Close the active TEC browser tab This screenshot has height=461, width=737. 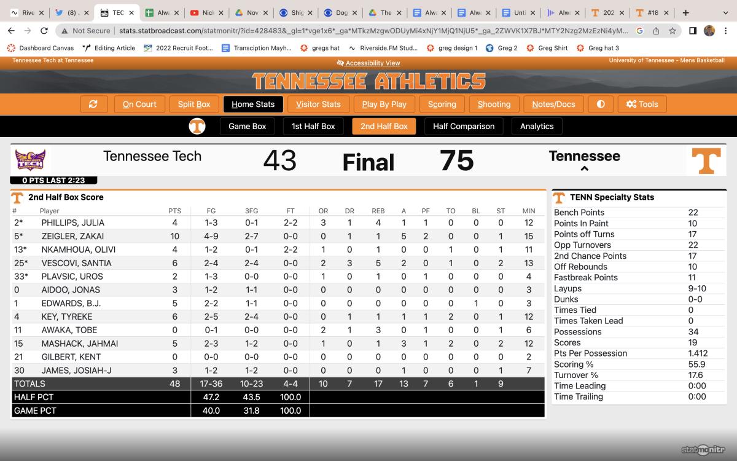pos(131,12)
